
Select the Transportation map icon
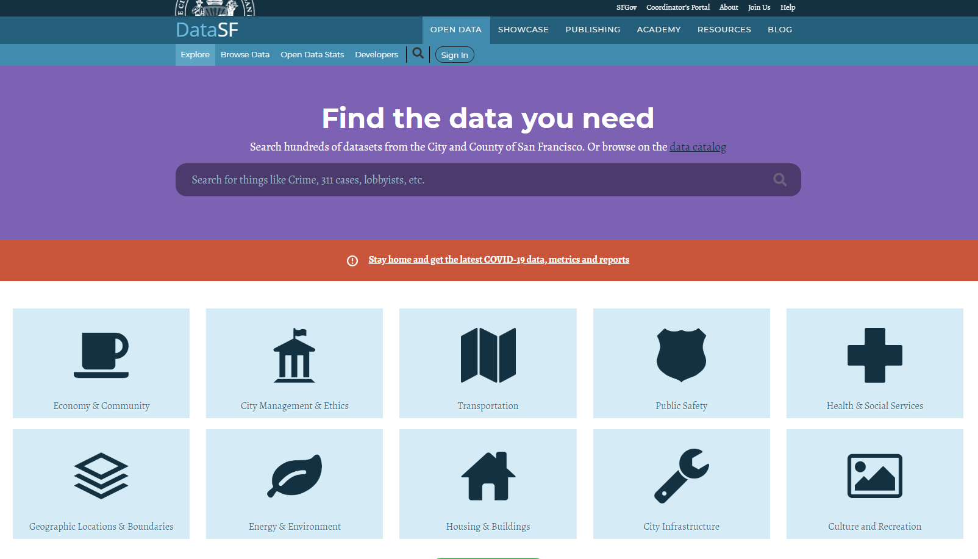point(488,355)
